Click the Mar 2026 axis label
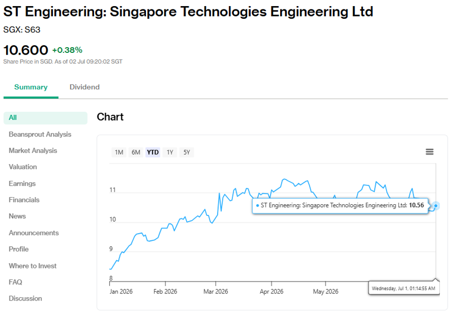450x315 pixels. pyautogui.click(x=216, y=292)
